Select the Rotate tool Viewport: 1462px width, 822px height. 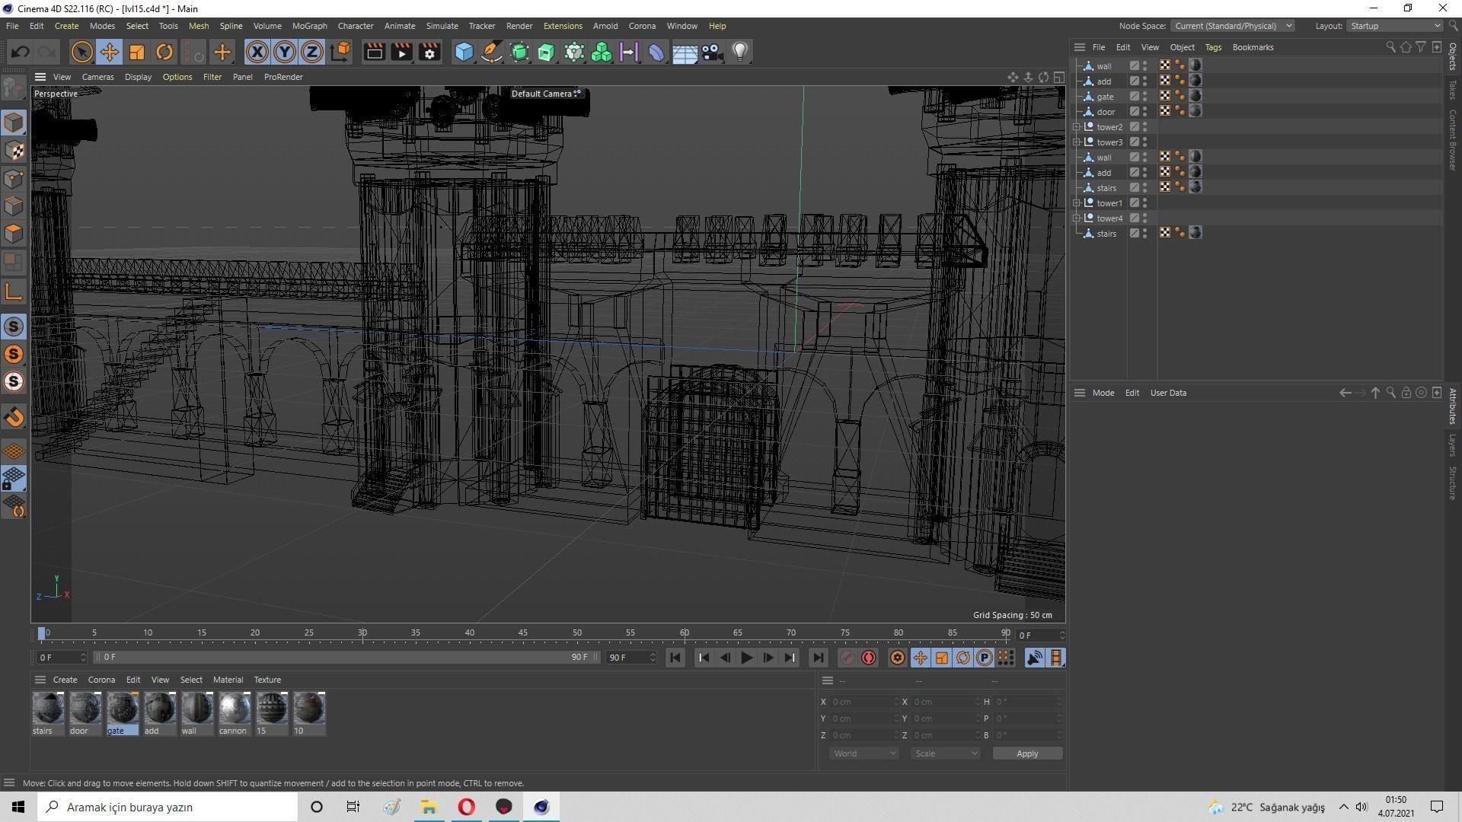coord(164,52)
